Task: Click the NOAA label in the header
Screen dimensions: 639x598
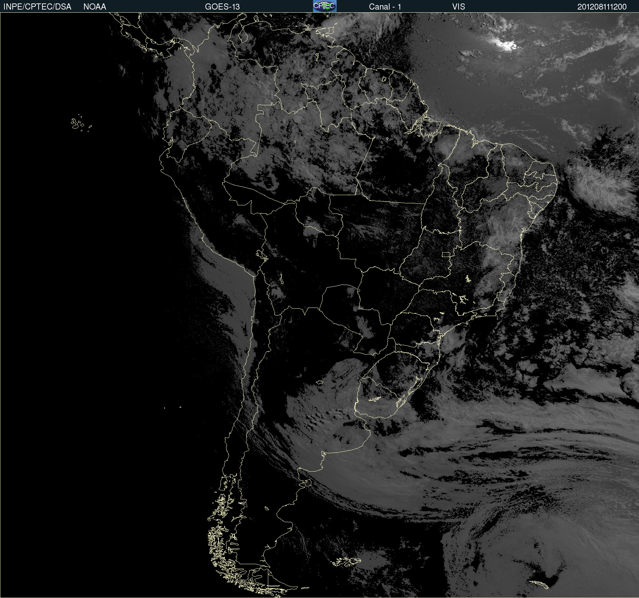Action: [x=95, y=7]
